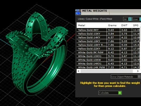Click the 9.12 grams cell

(x=113, y=49)
